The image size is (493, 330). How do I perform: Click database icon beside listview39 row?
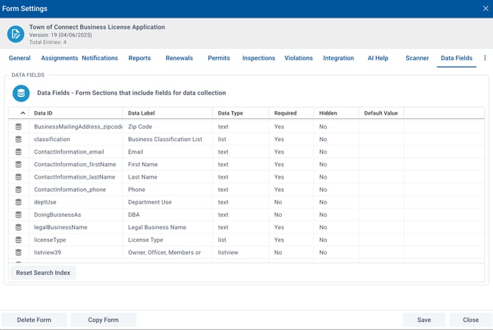point(18,252)
